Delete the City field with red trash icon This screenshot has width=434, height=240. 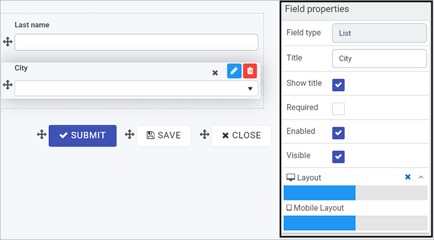[250, 71]
